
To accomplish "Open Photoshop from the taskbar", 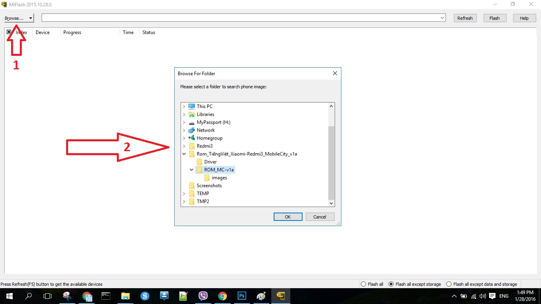I will [x=242, y=296].
